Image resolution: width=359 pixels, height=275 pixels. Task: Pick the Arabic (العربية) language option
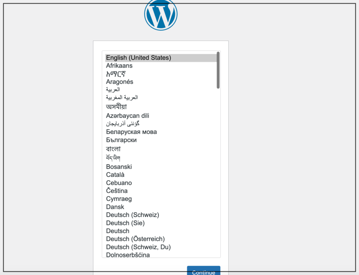pos(161,90)
